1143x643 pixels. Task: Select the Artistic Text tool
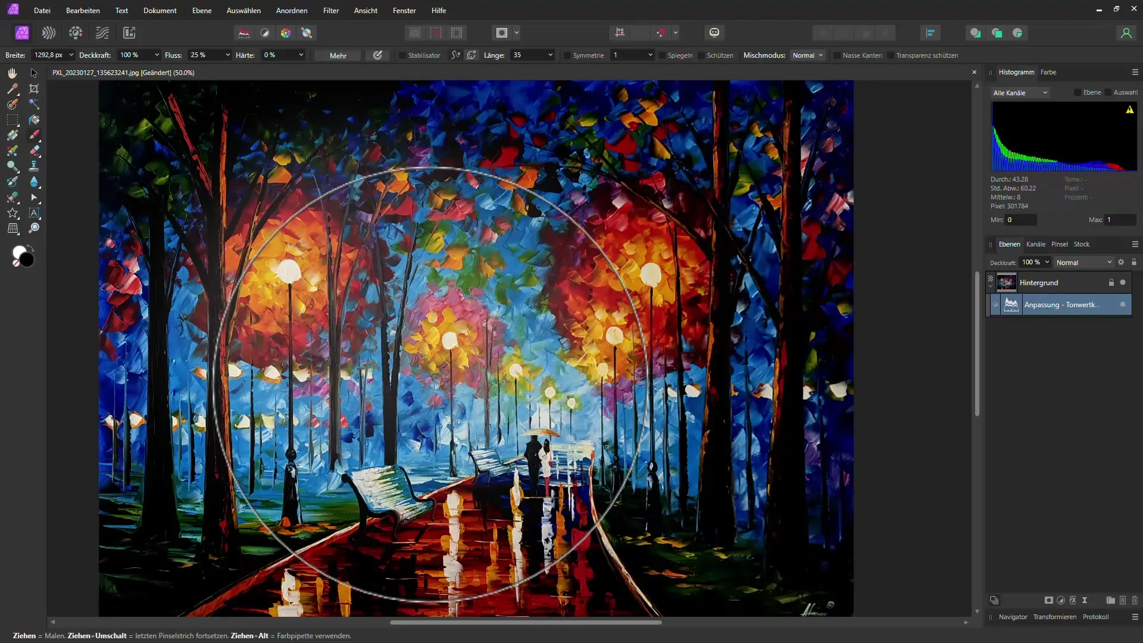click(34, 213)
